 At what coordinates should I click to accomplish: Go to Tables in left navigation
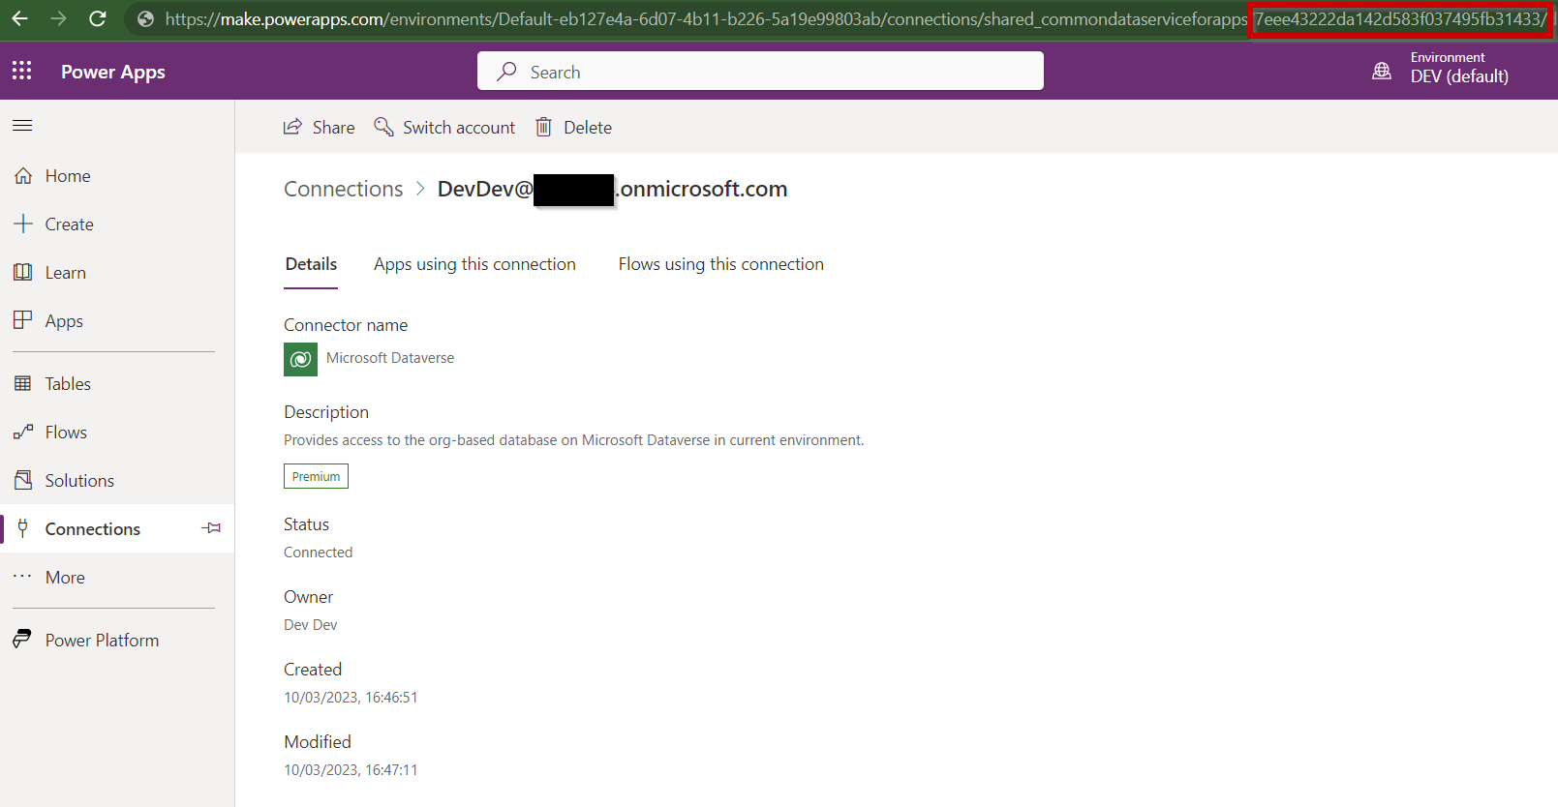point(117,383)
